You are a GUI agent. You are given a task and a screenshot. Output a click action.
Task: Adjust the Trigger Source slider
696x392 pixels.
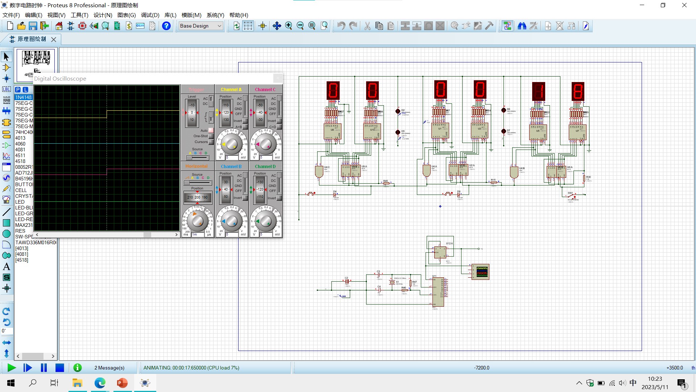tap(198, 158)
